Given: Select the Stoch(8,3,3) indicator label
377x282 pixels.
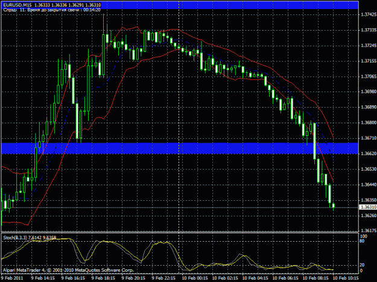Looking at the screenshot, I should 30,238.
